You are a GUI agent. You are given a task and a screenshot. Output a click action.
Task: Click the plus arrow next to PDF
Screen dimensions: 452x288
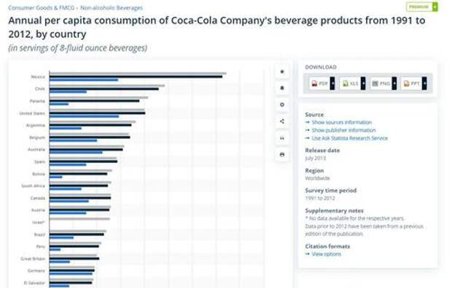(332, 84)
